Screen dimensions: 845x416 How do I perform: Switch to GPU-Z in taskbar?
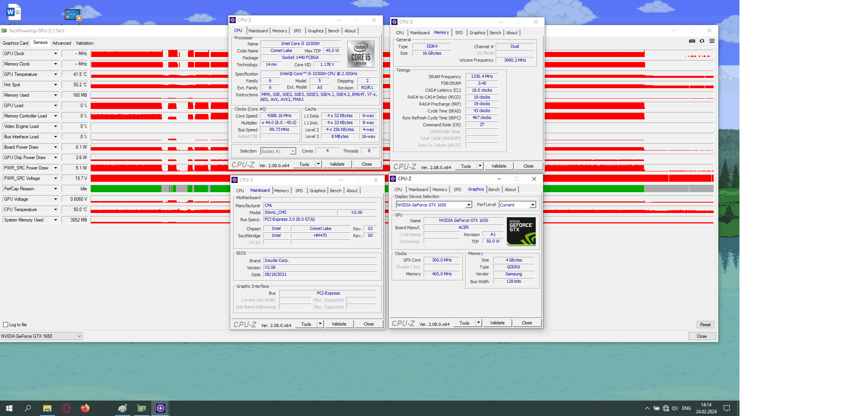tap(141, 408)
